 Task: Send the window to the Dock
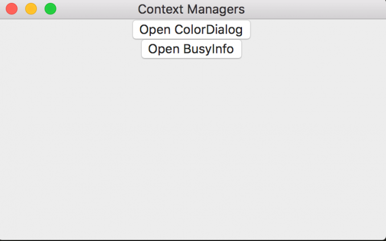tap(31, 9)
